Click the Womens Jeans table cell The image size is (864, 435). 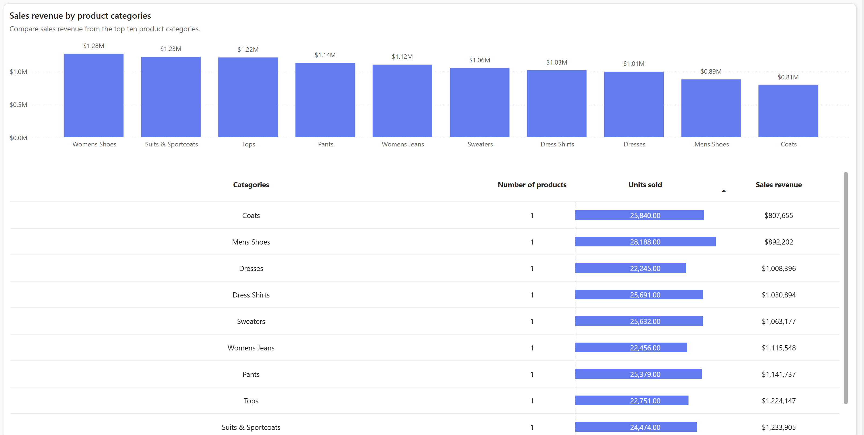tap(251, 348)
